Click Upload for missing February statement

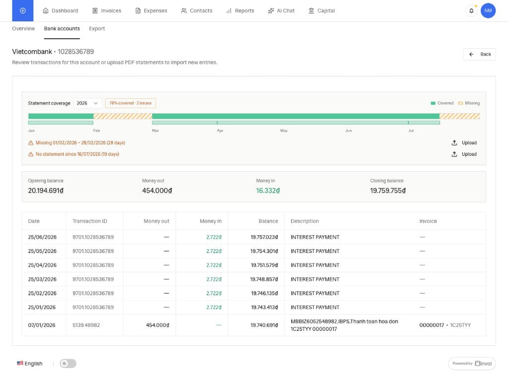pos(464,143)
